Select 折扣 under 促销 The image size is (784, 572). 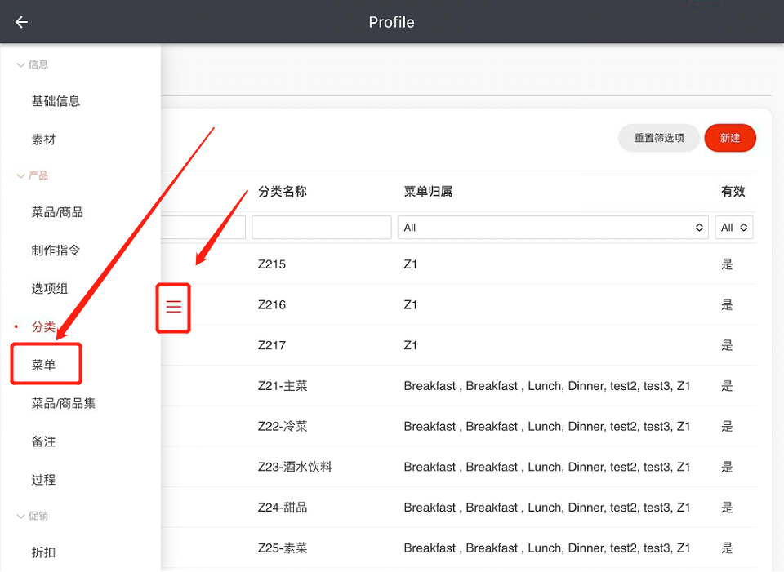[43, 552]
